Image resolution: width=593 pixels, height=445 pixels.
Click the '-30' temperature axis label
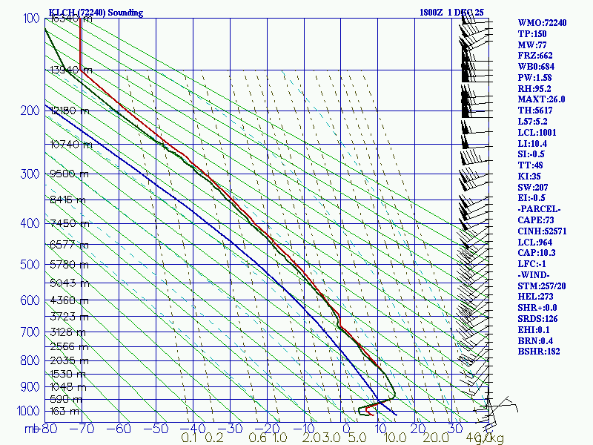pos(229,429)
